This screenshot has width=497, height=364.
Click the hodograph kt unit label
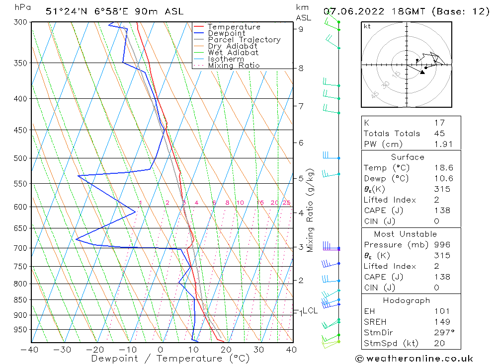[x=367, y=26]
